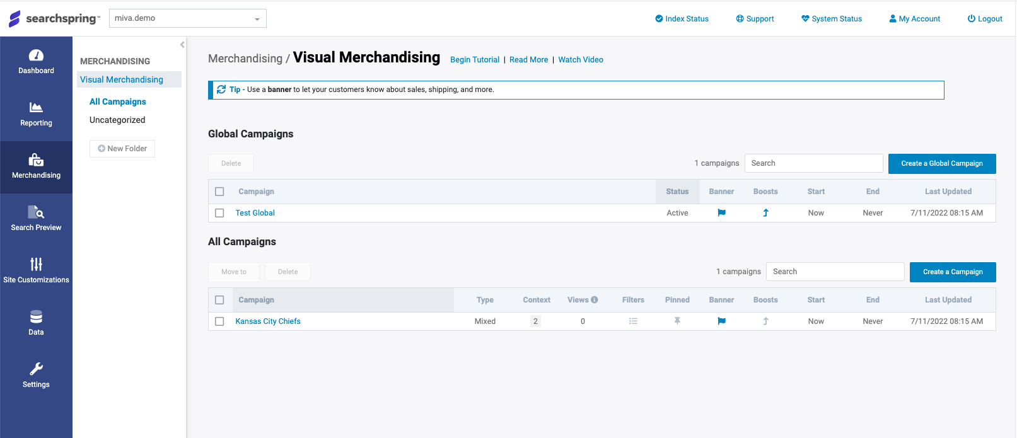Click Create a Campaign button
Viewport: 1017px width, 438px height.
click(x=953, y=272)
